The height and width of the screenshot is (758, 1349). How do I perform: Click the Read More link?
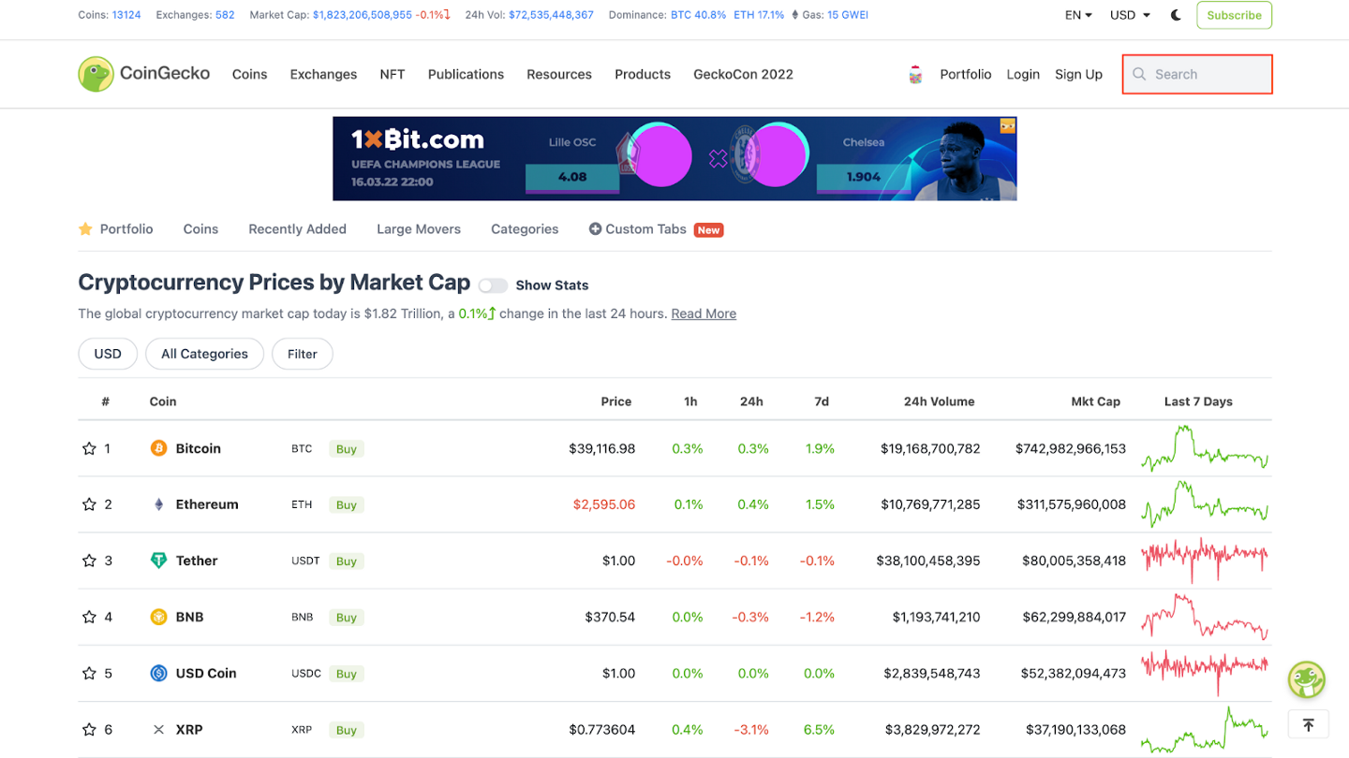(704, 313)
